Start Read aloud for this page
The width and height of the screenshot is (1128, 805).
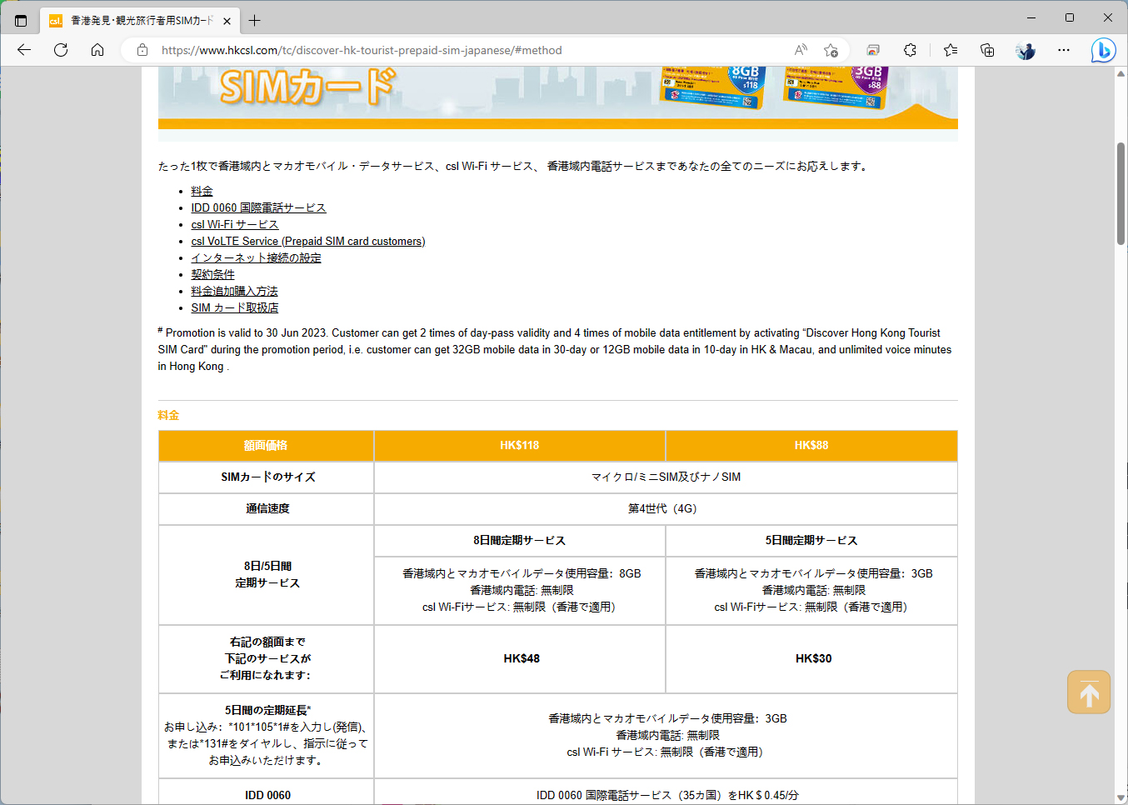[x=799, y=50]
